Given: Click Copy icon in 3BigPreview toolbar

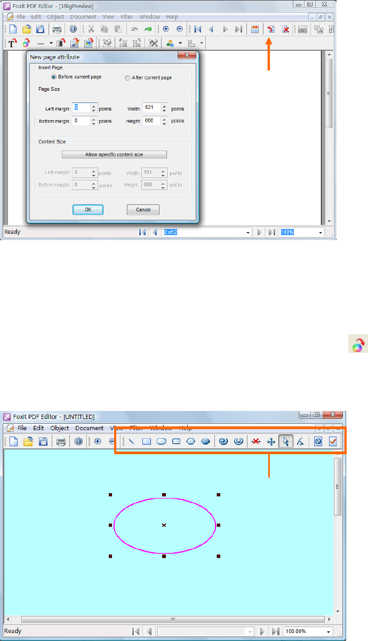Looking at the screenshot, I should (x=105, y=29).
